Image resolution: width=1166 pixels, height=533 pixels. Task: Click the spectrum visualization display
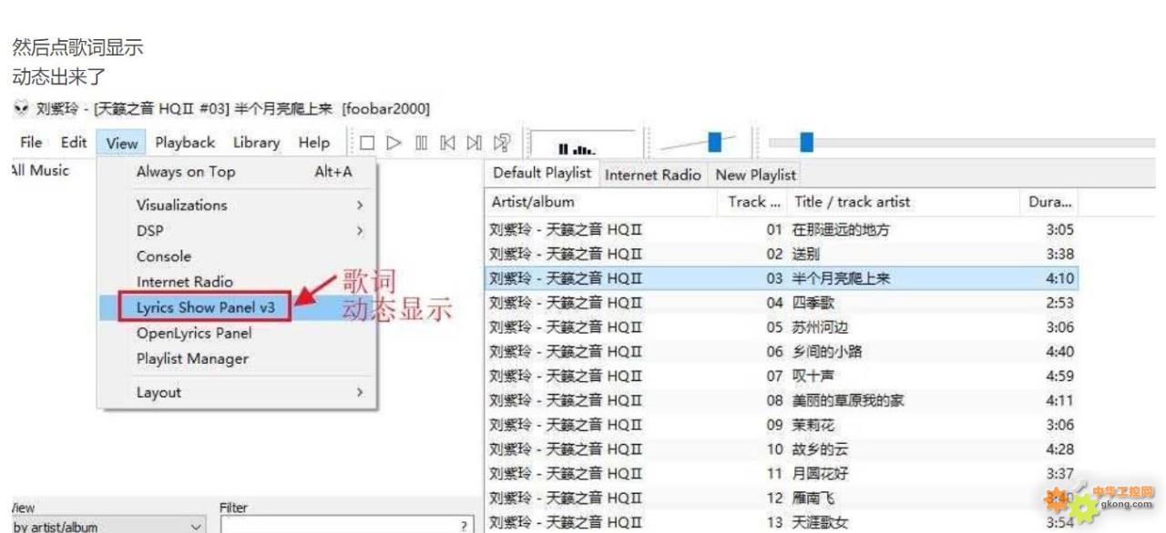click(583, 145)
